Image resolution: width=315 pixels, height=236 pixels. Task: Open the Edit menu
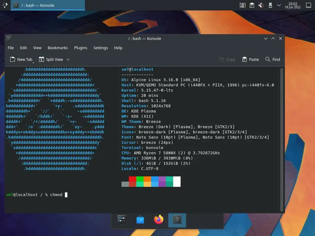coord(23,48)
